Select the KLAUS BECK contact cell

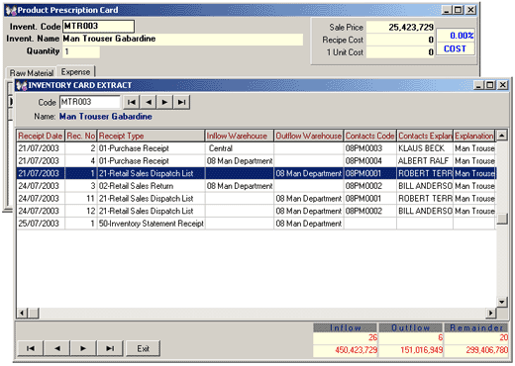coord(425,148)
